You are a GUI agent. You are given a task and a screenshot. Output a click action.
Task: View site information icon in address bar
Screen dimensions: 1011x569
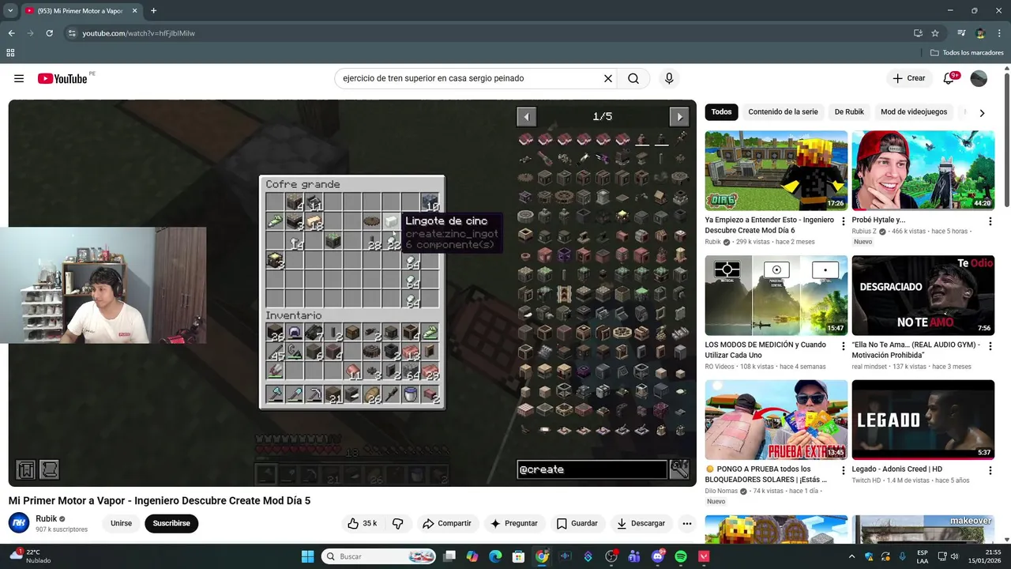(72, 33)
